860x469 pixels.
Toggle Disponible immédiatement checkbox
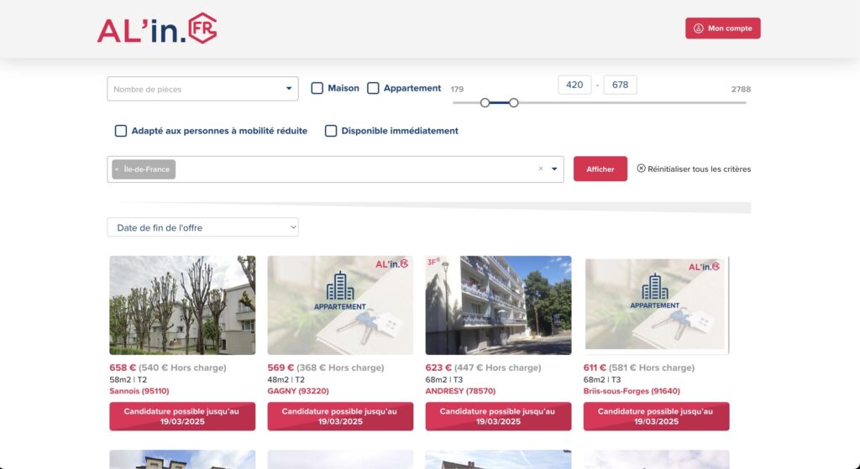click(x=331, y=131)
